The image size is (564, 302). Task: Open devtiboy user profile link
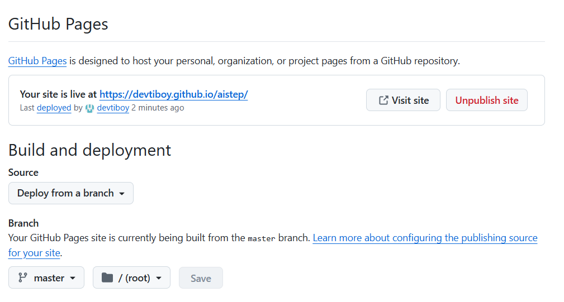point(113,108)
